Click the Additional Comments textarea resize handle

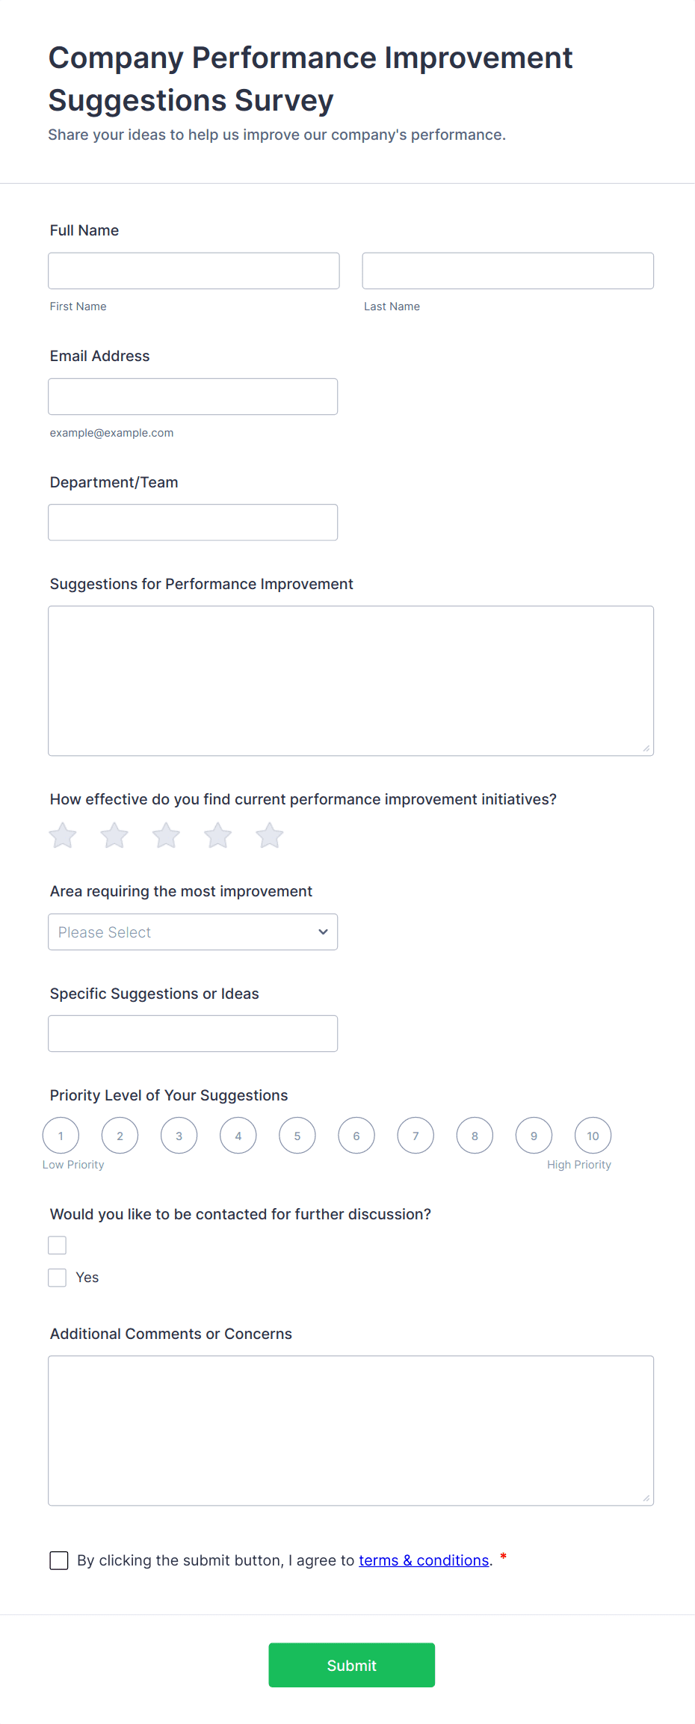[646, 1498]
